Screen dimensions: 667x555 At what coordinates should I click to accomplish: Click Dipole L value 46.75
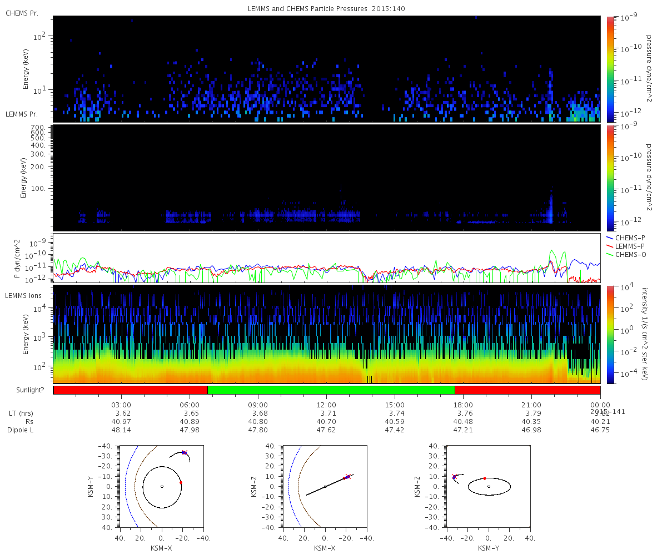click(x=600, y=430)
